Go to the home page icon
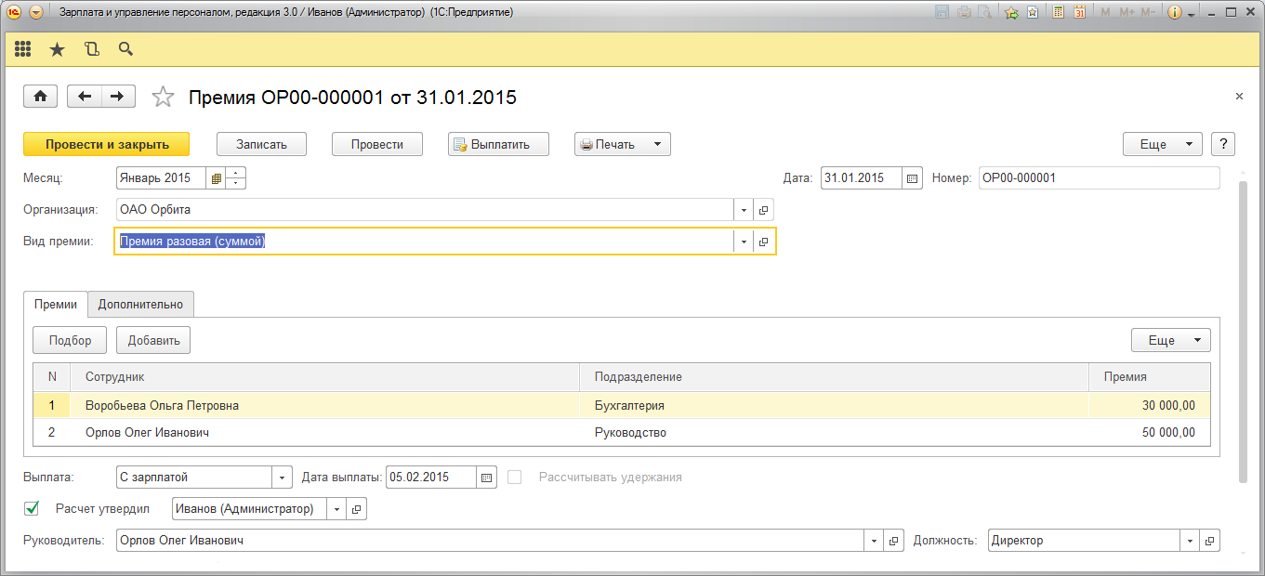This screenshot has height=576, width=1265. [x=40, y=97]
